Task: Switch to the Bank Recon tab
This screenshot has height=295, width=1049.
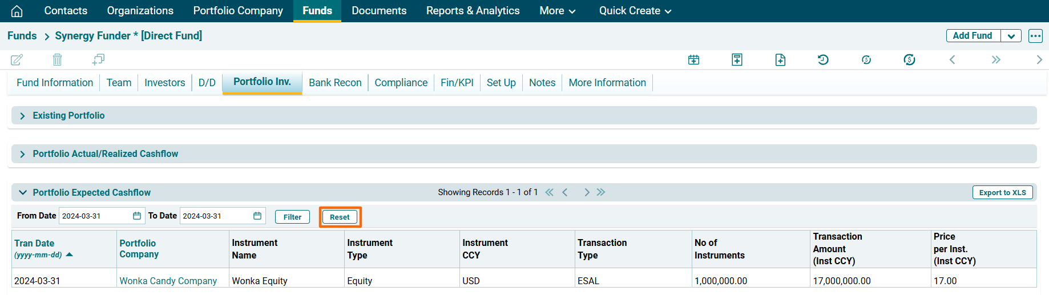Action: [x=335, y=83]
